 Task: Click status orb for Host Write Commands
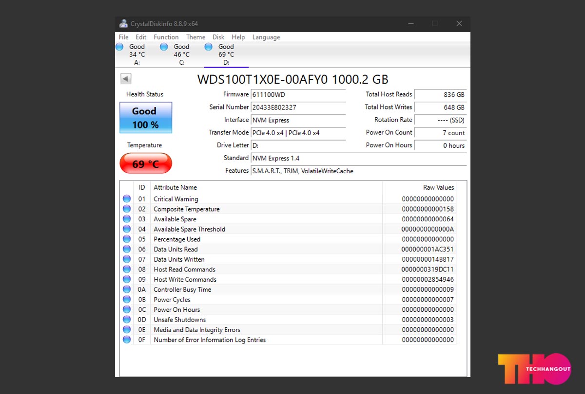127,279
